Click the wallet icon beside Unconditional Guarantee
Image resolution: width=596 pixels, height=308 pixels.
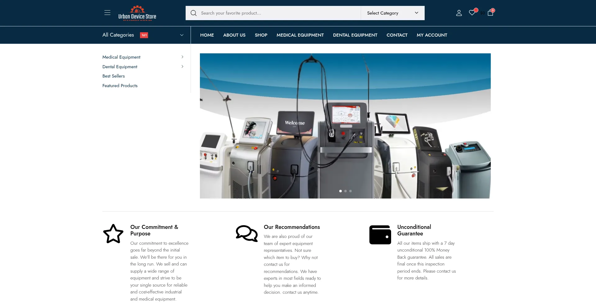point(380,235)
